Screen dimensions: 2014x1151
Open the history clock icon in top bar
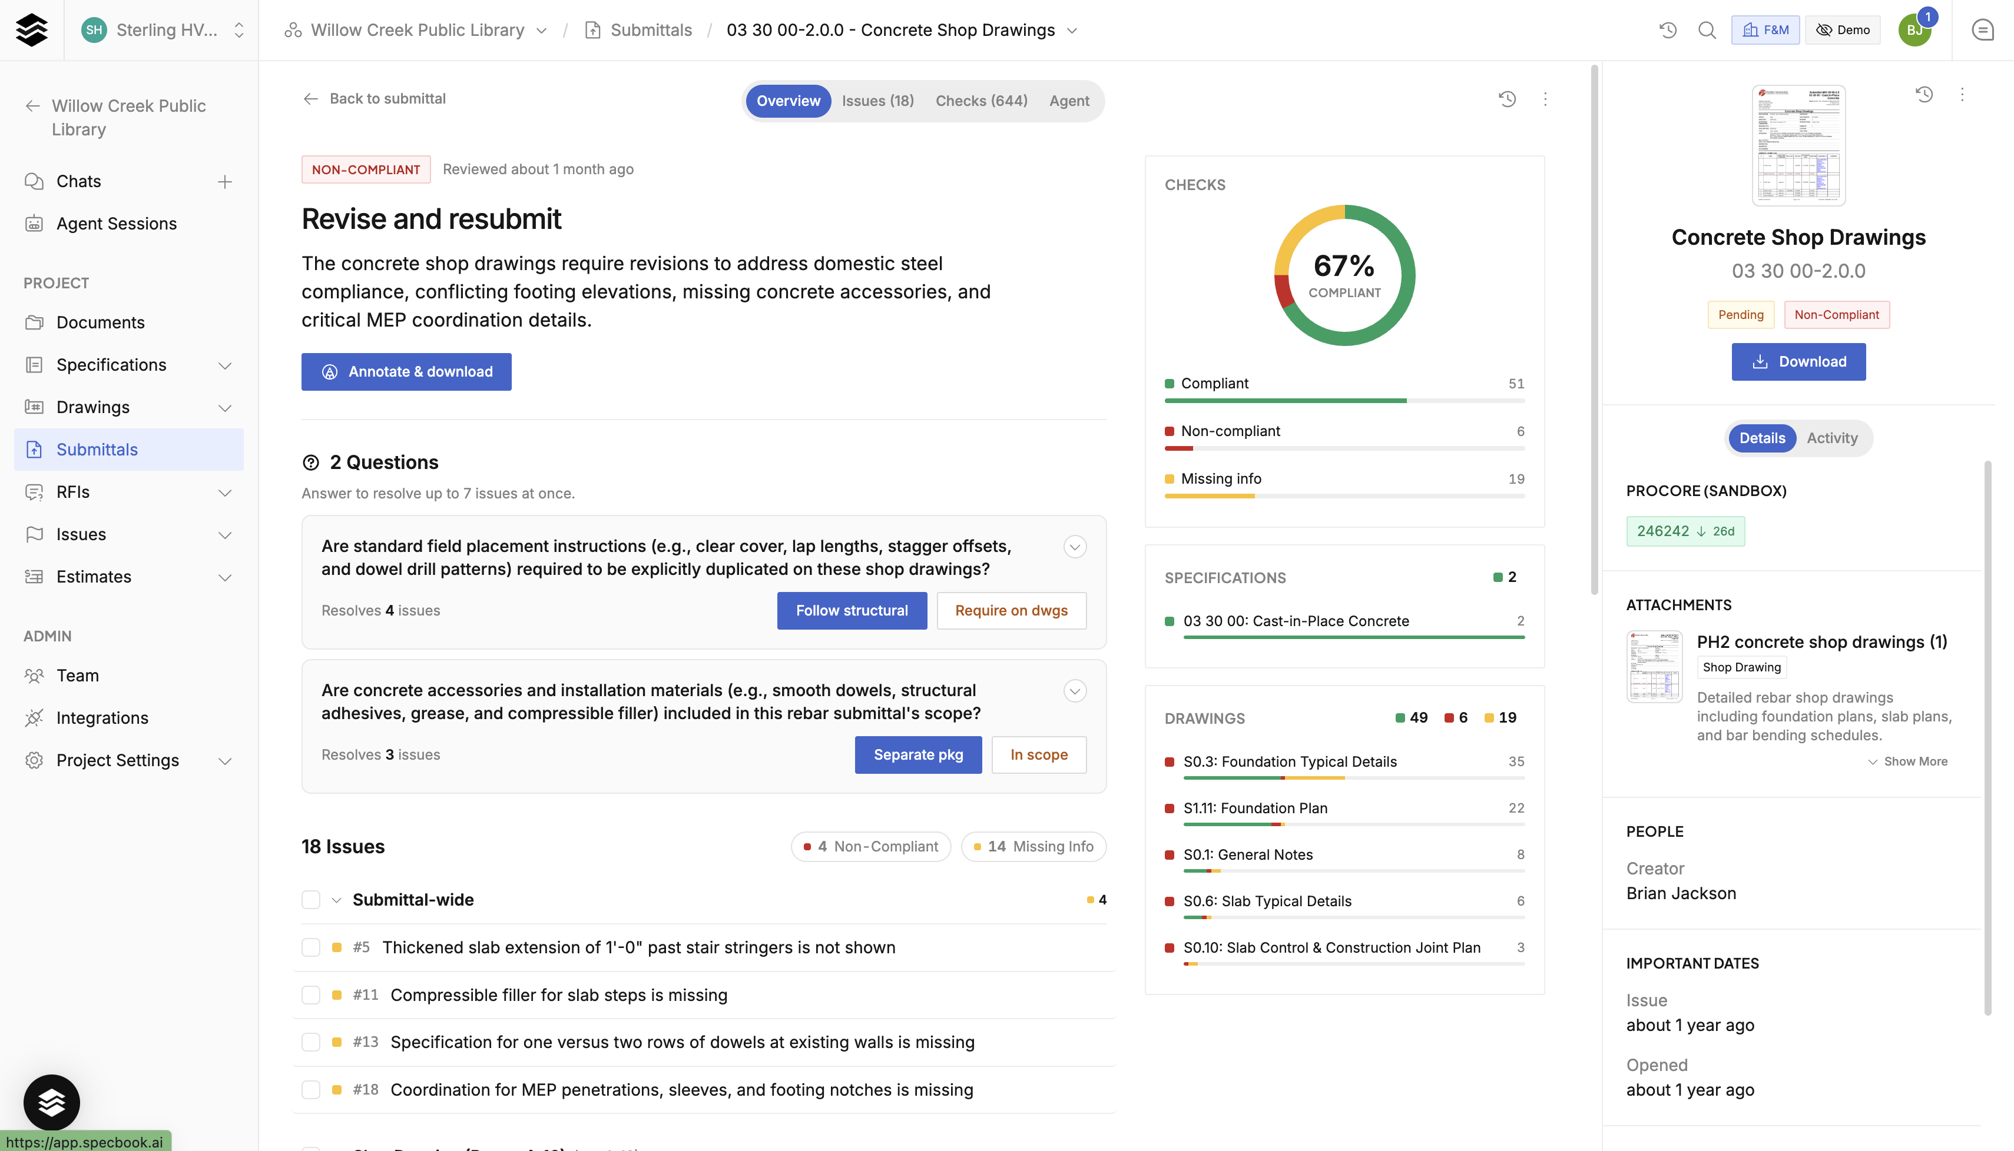pos(1668,30)
